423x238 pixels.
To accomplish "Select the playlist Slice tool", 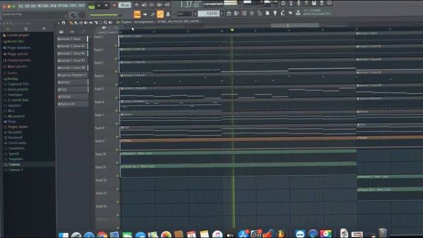I will point(96,23).
